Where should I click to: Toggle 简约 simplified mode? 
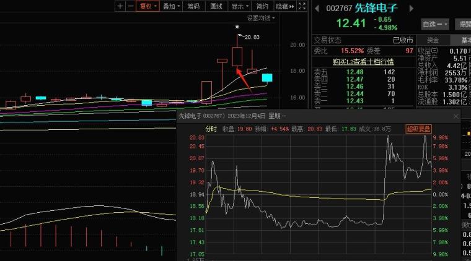pyautogui.click(x=262, y=6)
